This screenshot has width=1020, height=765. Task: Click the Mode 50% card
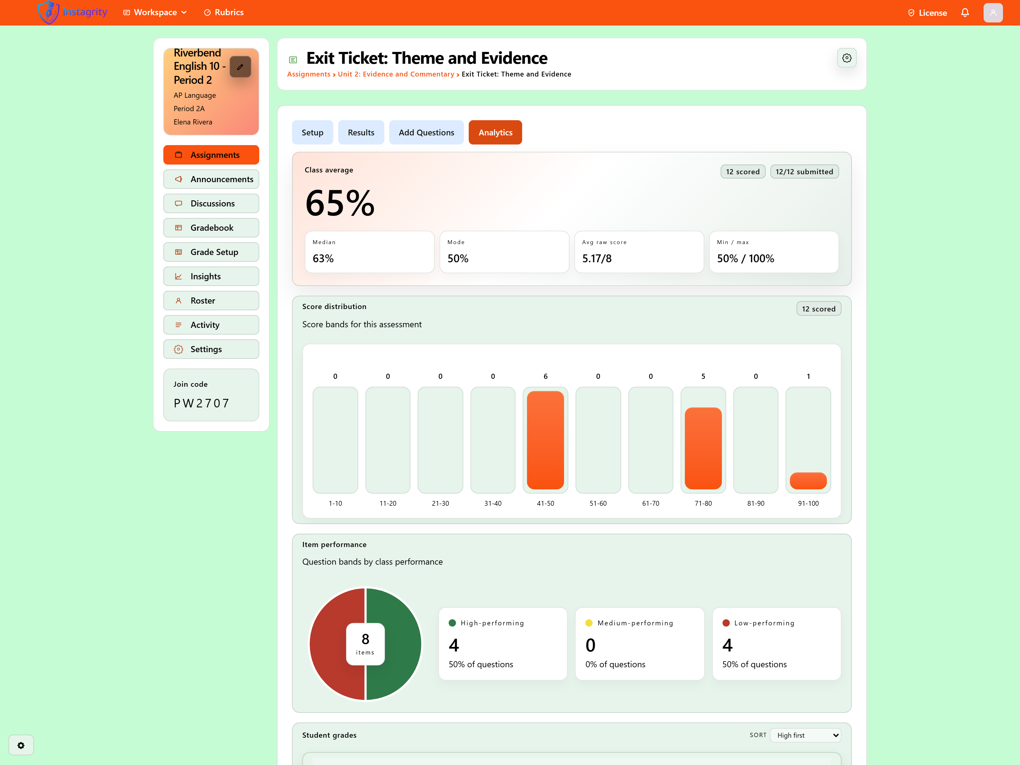(504, 252)
